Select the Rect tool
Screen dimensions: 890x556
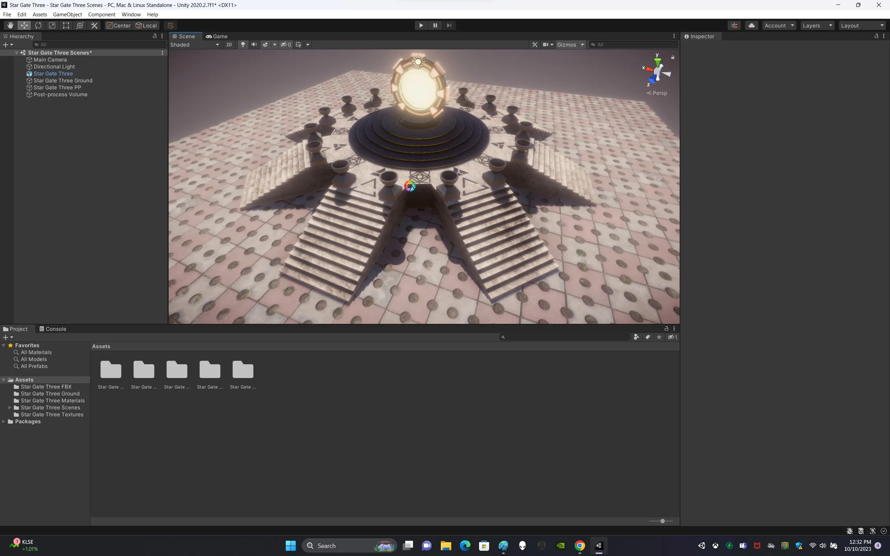coord(66,25)
